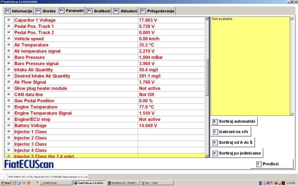Click the Predlozi button
298x186 pixels.
(x=272, y=164)
